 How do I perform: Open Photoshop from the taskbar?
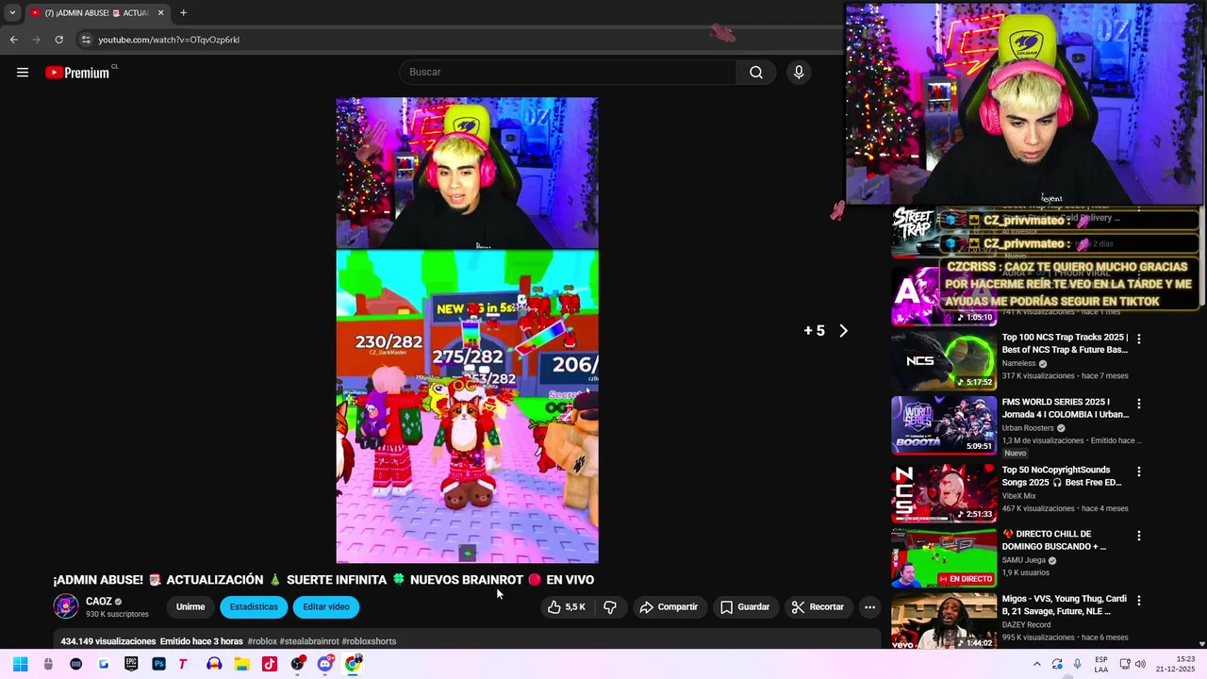click(x=158, y=664)
